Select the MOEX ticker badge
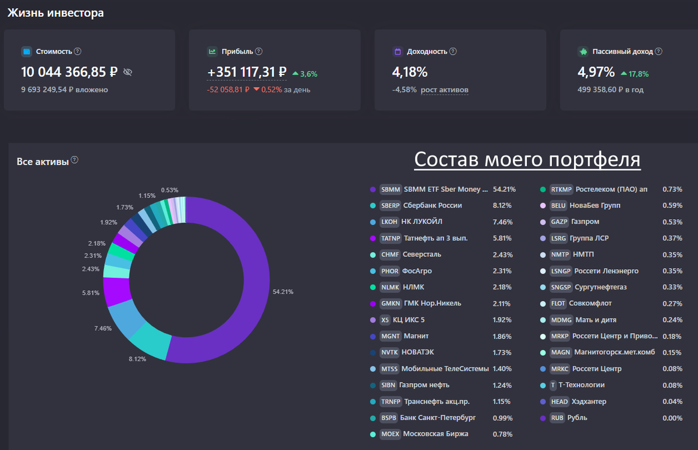698x450 pixels. click(x=390, y=434)
